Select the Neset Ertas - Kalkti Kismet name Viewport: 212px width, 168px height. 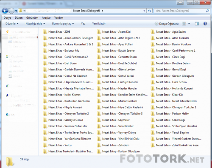64,95
